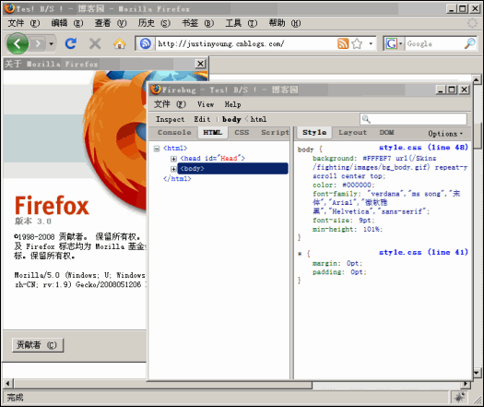Click the magnifier search icon in the Google box
The image size is (484, 407).
coord(470,43)
